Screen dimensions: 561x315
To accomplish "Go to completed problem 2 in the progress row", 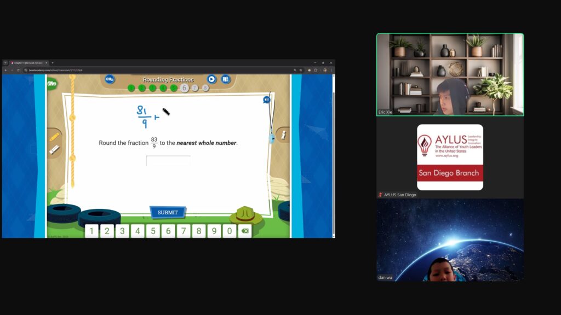I will click(142, 88).
